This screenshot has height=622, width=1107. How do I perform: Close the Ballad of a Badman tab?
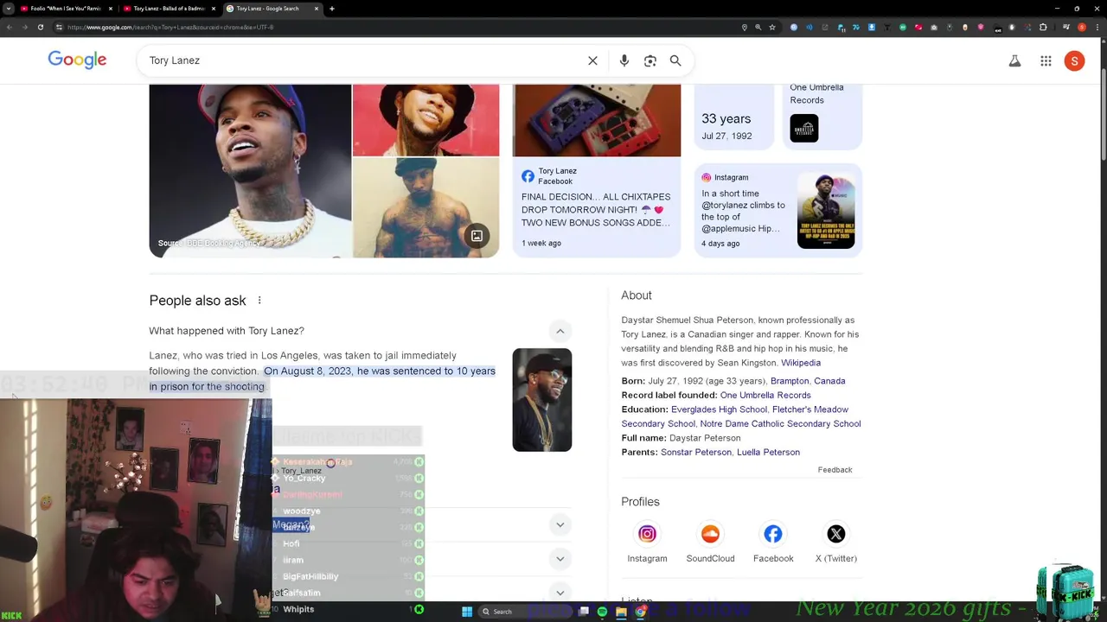pyautogui.click(x=213, y=9)
